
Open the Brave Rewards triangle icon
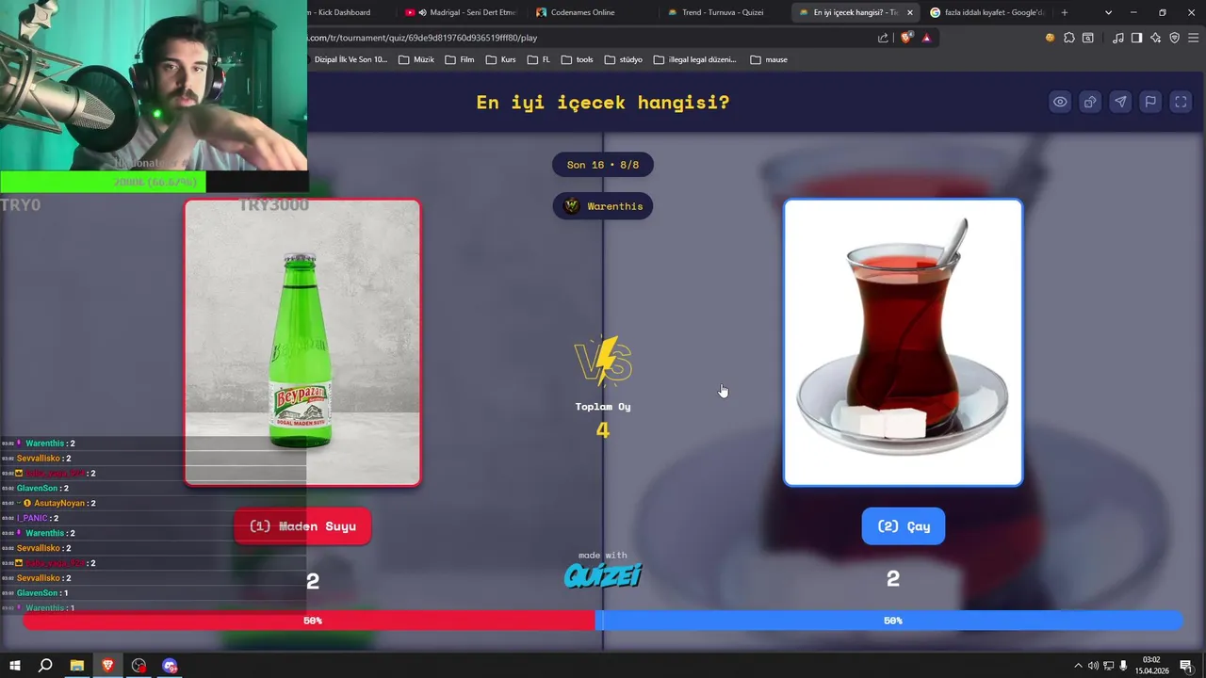[926, 38]
